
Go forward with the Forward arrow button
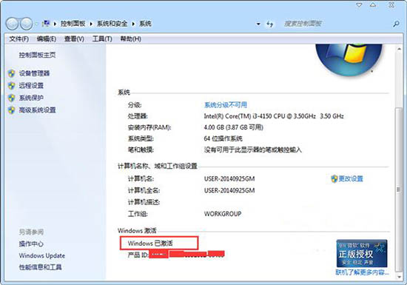point(26,24)
